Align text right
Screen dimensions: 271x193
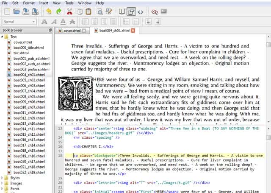(x=104, y=22)
